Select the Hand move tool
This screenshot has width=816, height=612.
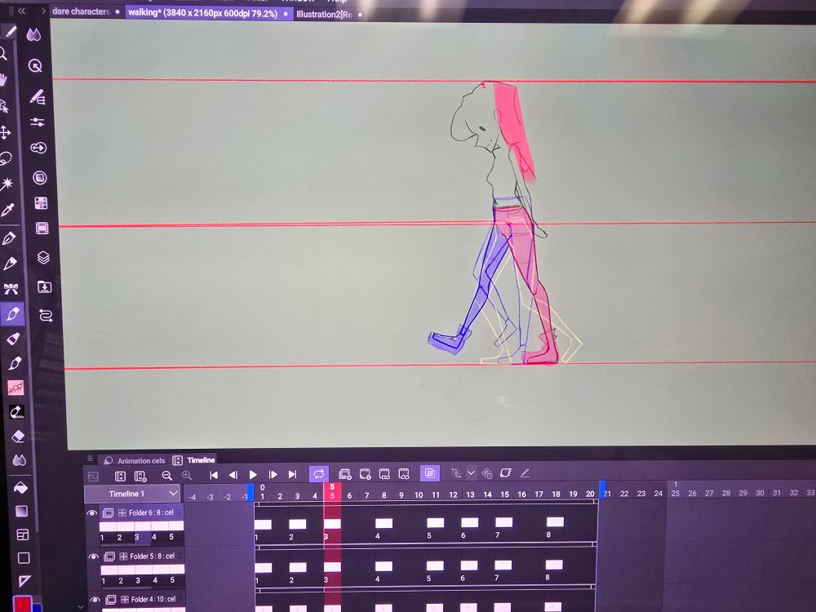[3, 80]
